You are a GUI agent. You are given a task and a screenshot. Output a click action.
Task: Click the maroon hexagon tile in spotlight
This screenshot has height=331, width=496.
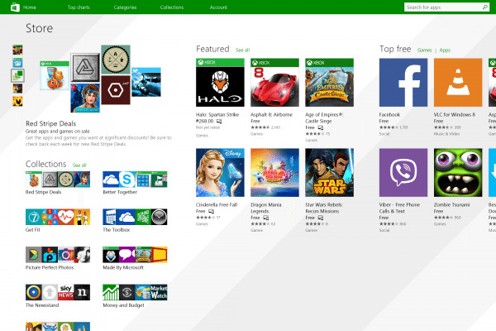click(x=116, y=90)
